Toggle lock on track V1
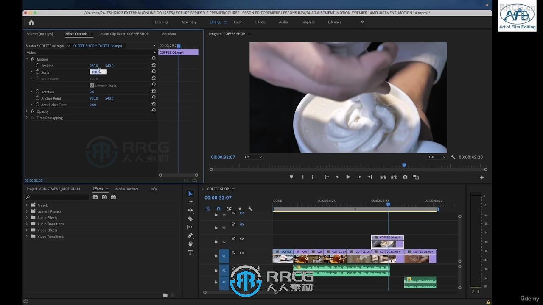 click(x=216, y=256)
